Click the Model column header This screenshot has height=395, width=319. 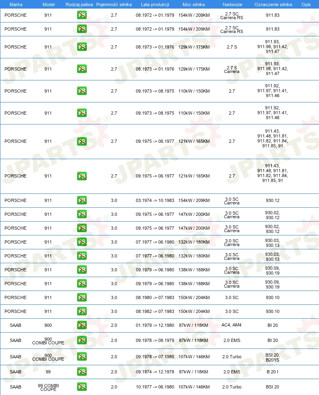pos(49,4)
